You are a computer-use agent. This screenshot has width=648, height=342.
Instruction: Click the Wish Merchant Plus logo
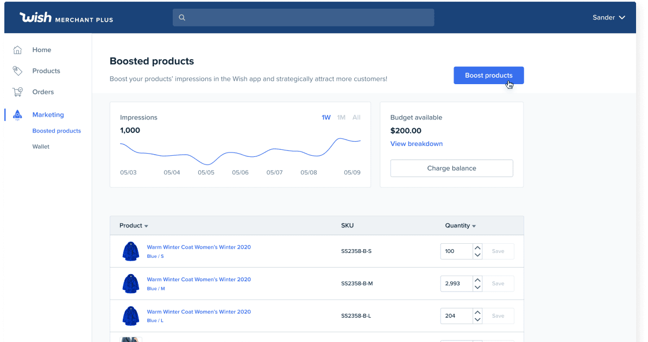point(66,18)
